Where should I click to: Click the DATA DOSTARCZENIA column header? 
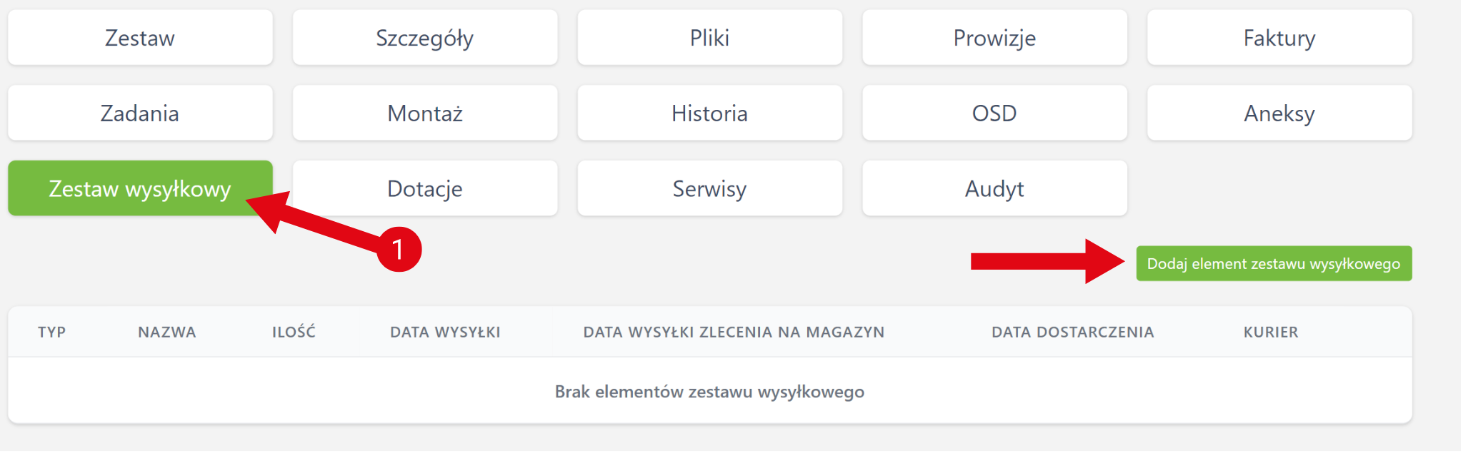[x=1072, y=332]
